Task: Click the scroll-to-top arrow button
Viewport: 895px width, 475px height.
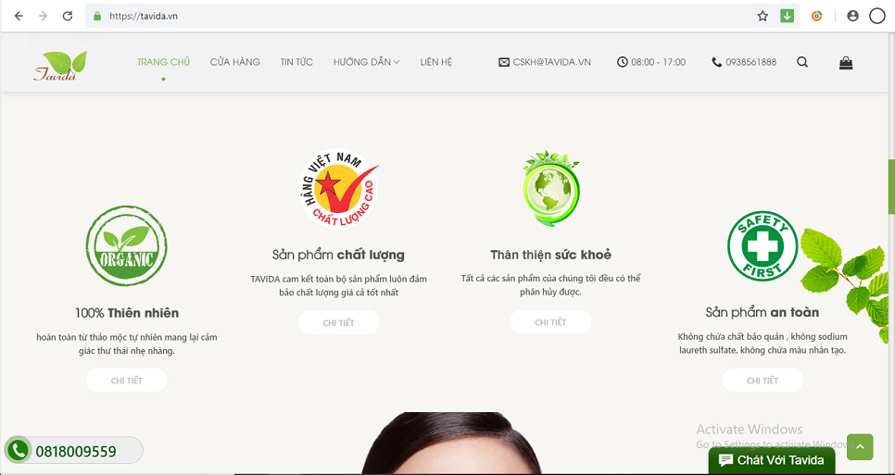Action: 860,447
